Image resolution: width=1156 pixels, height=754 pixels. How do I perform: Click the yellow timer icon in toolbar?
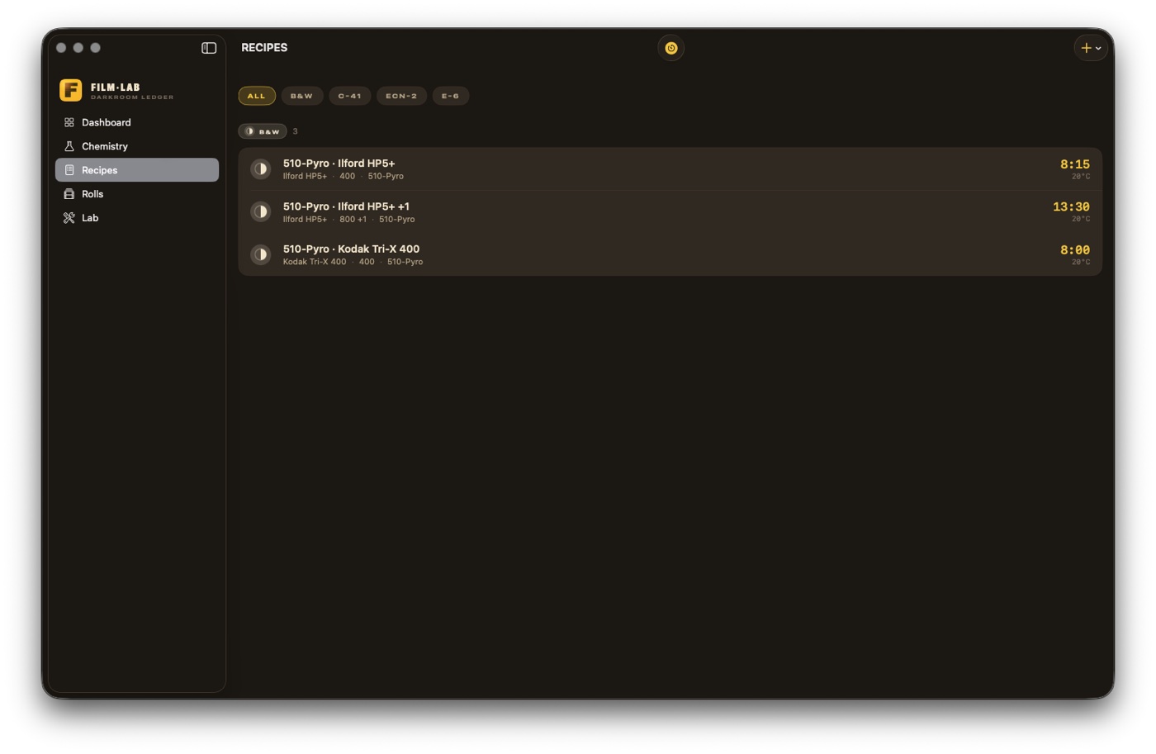(671, 48)
